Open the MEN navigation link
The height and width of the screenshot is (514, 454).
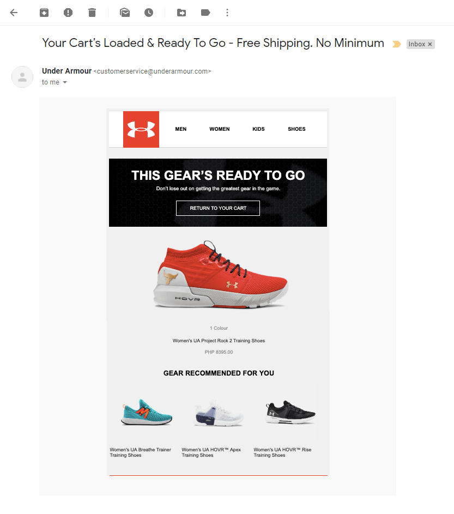[x=180, y=129]
